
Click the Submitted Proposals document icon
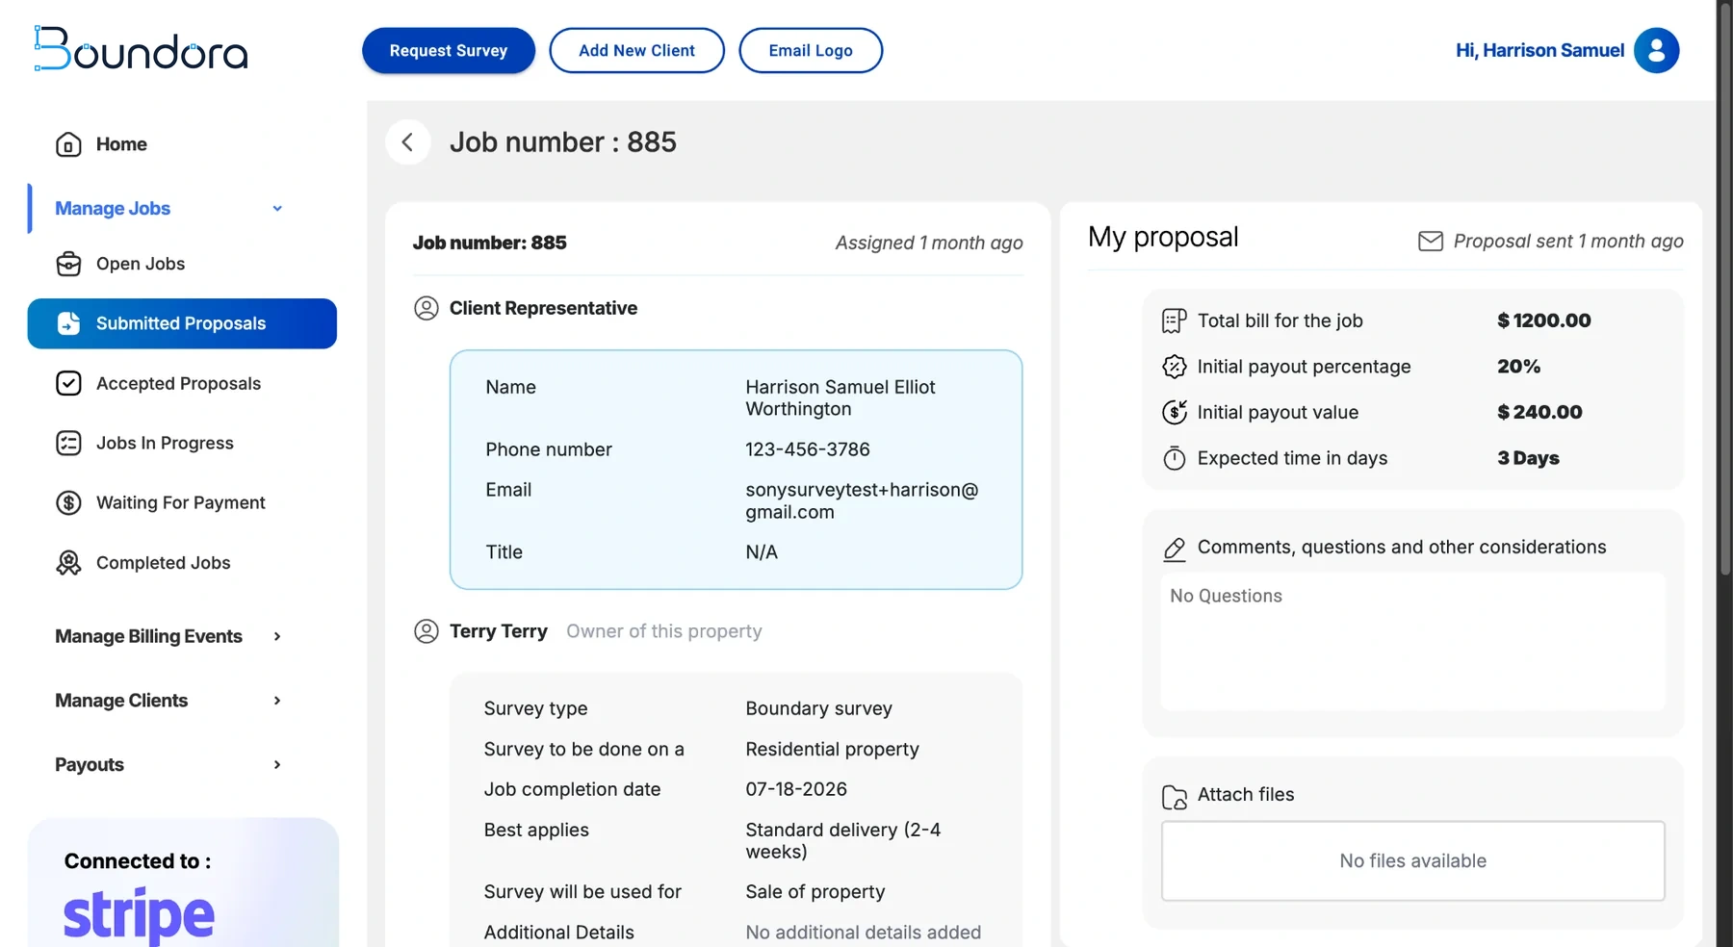[68, 323]
